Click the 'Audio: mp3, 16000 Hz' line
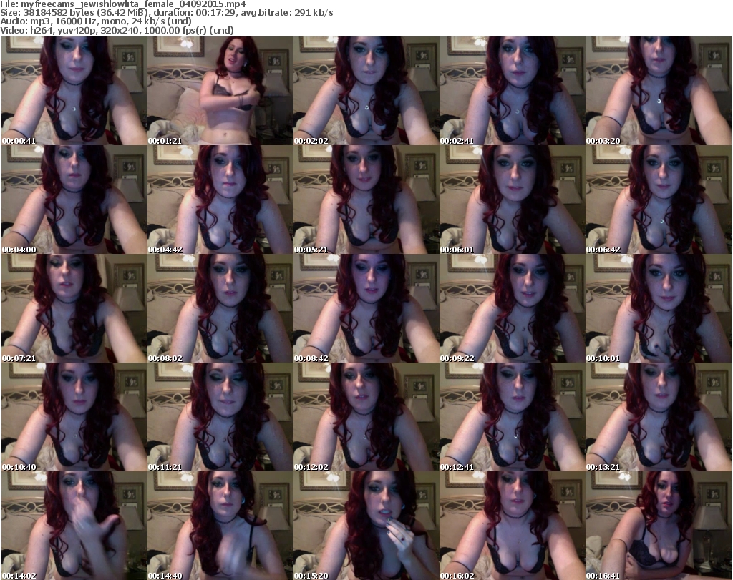The image size is (733, 580). point(96,21)
